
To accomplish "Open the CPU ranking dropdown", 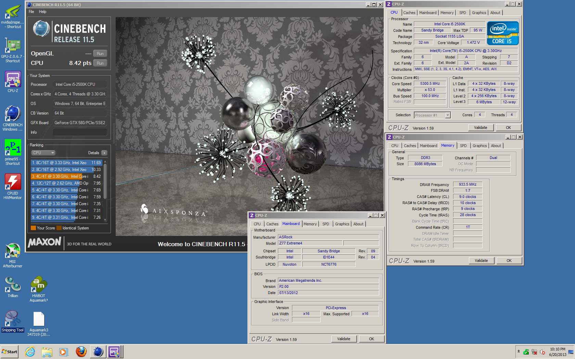I will [43, 153].
